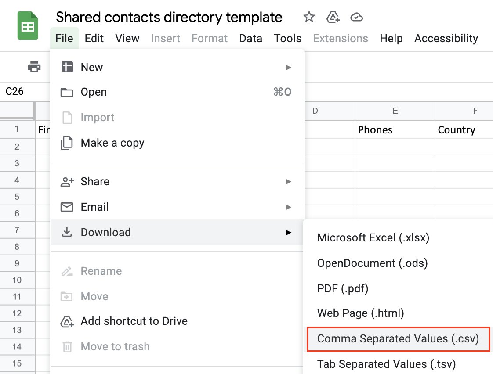Choose Add shortcut to Drive
Screen dimensions: 493x374
(134, 321)
